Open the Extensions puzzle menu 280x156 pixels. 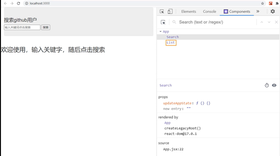coord(277,3)
